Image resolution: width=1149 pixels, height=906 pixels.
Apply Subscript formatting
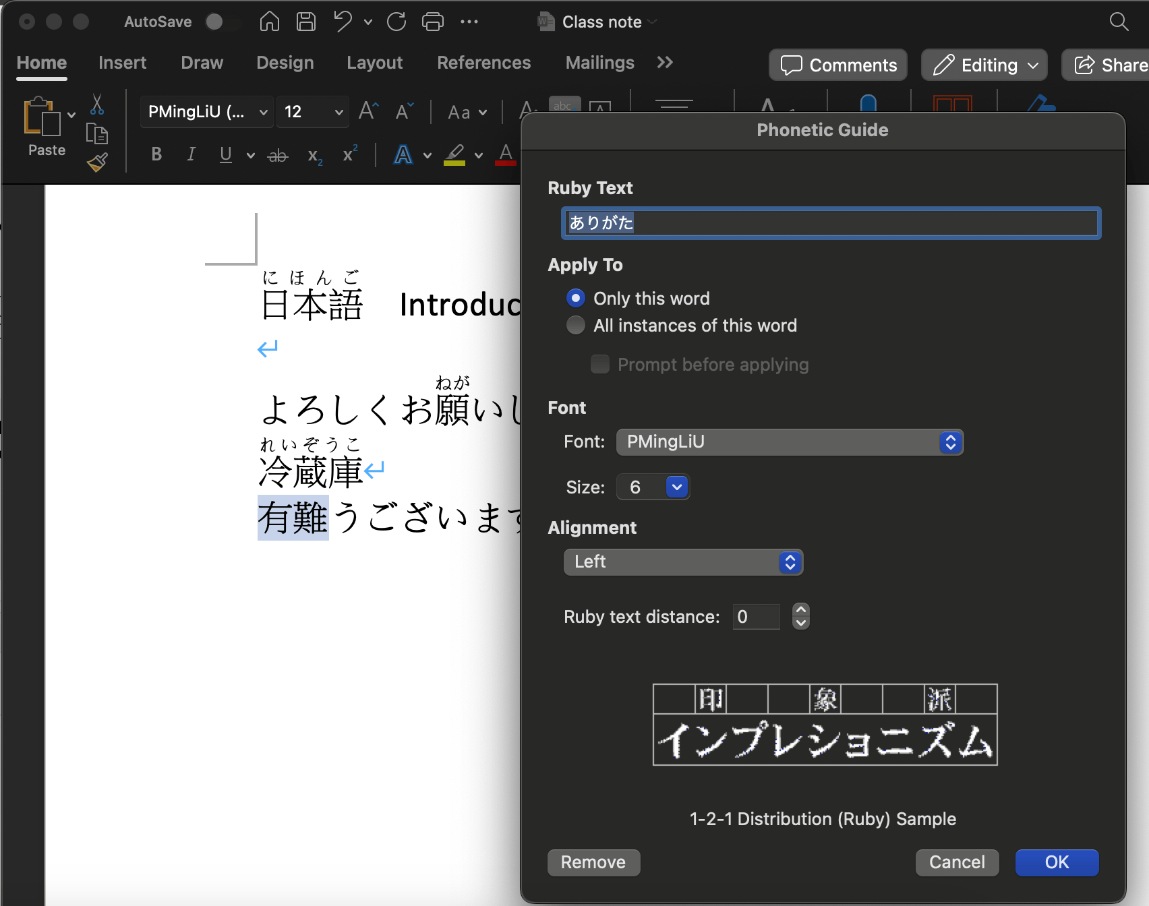click(315, 156)
